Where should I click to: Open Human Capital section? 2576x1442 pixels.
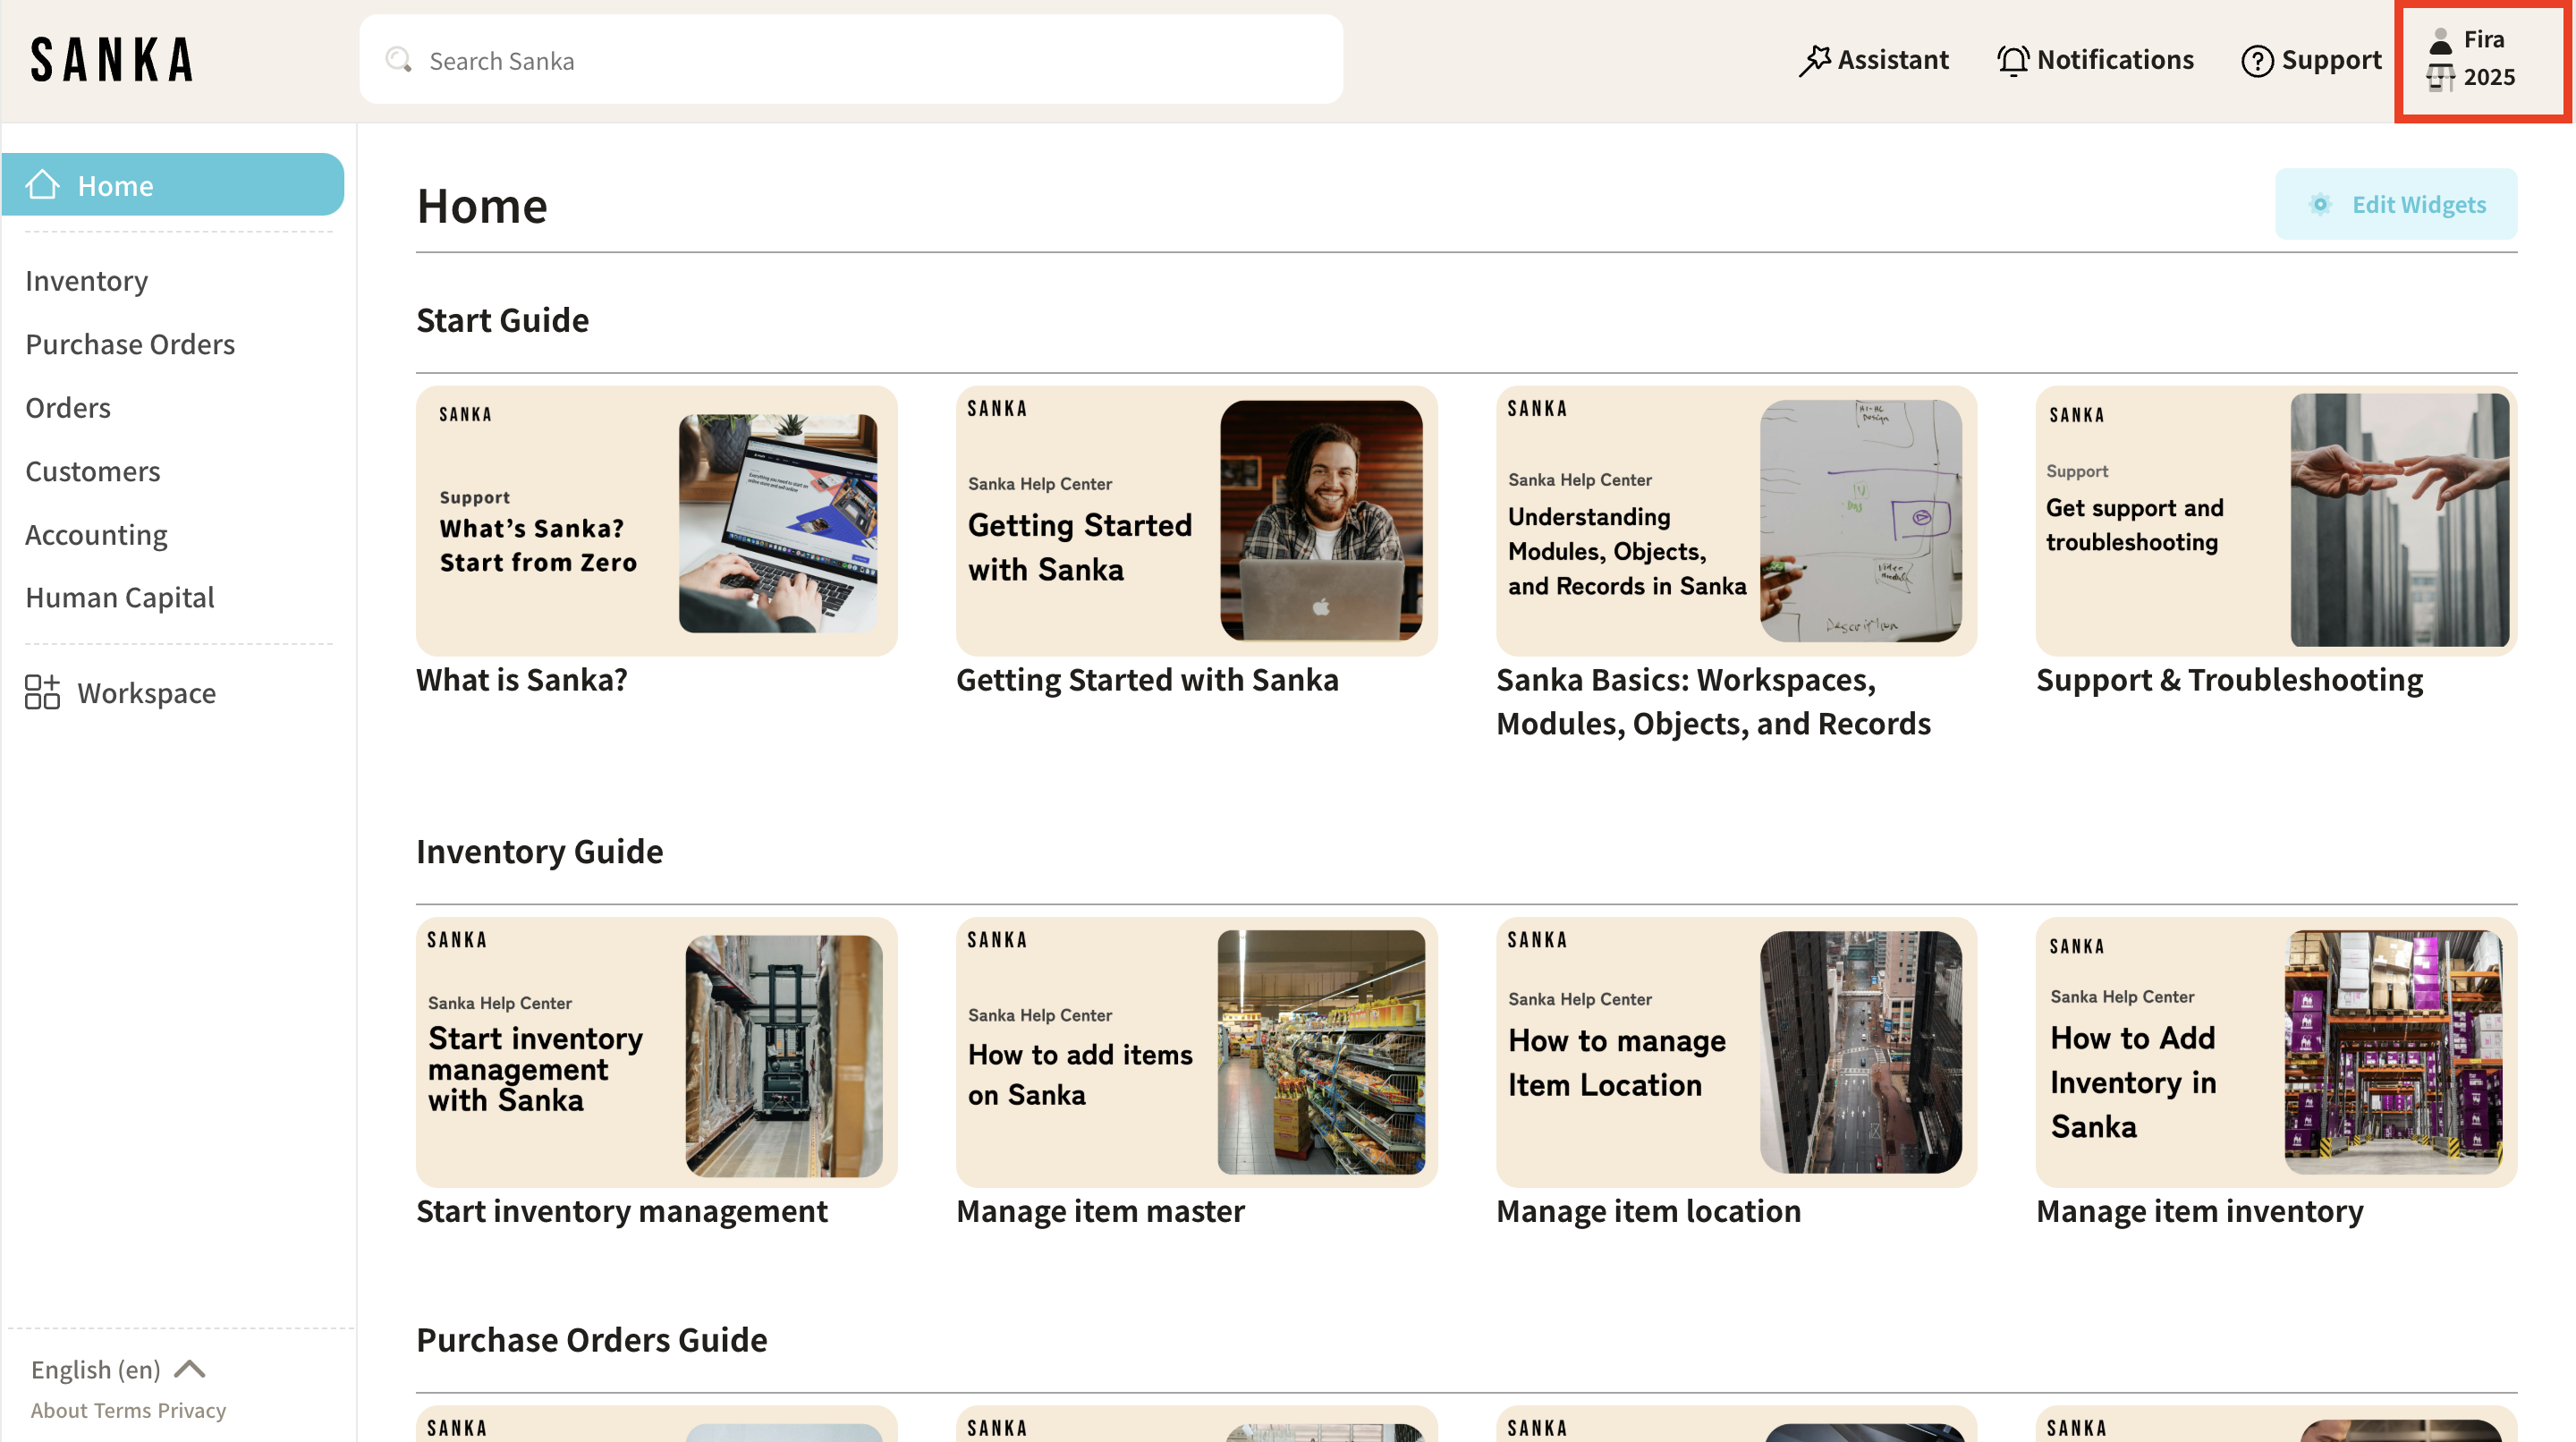tap(120, 597)
